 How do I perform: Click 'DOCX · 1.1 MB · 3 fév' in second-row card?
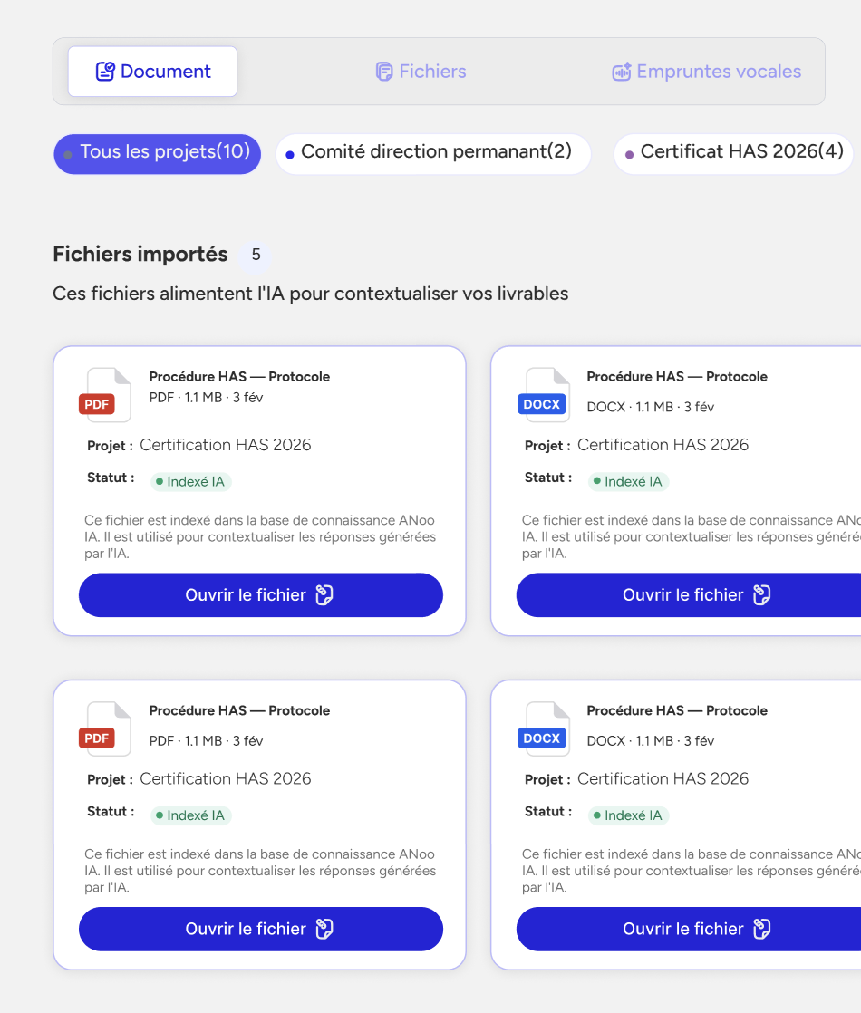[x=650, y=741]
